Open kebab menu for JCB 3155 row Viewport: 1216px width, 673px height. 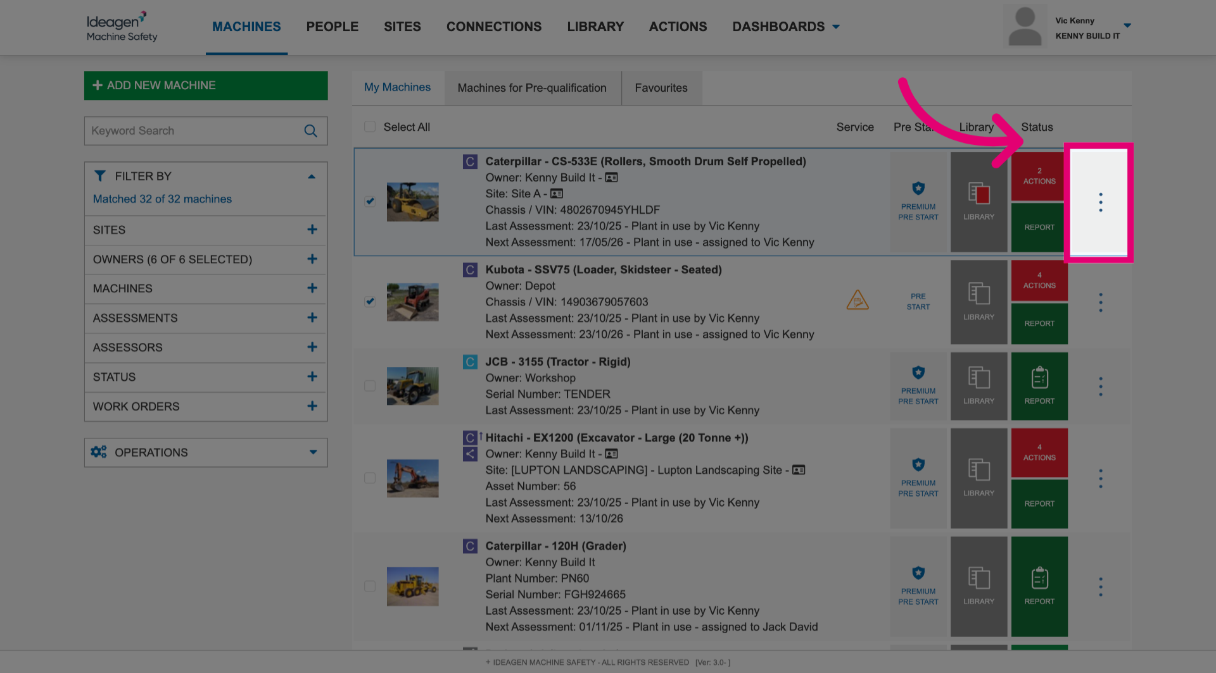click(x=1100, y=386)
